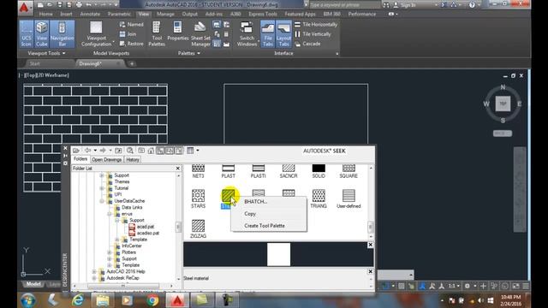
Task: Switch to History tab in DesignCenter
Action: [x=133, y=160]
